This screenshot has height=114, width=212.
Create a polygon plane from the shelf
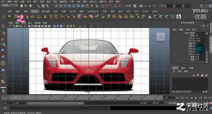click(33, 17)
